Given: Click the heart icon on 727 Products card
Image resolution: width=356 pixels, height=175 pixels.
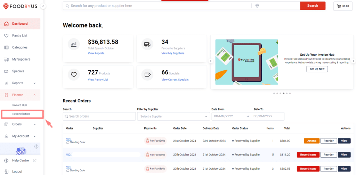Looking at the screenshot, I should tap(74, 75).
